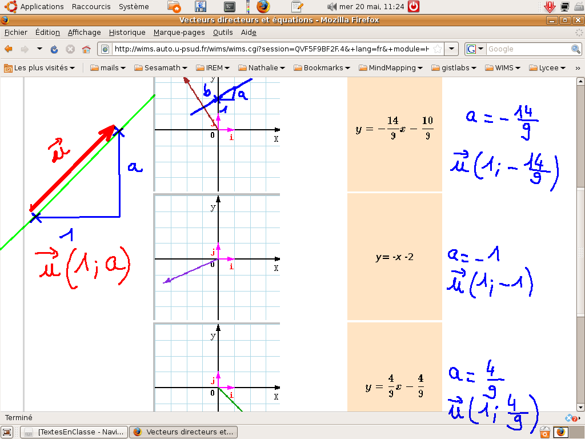Expand the WIMS bookmarks folder

click(503, 67)
